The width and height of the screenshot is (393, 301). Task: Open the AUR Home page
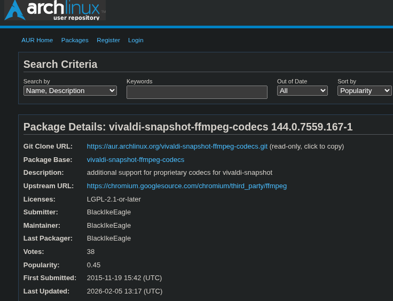(37, 40)
